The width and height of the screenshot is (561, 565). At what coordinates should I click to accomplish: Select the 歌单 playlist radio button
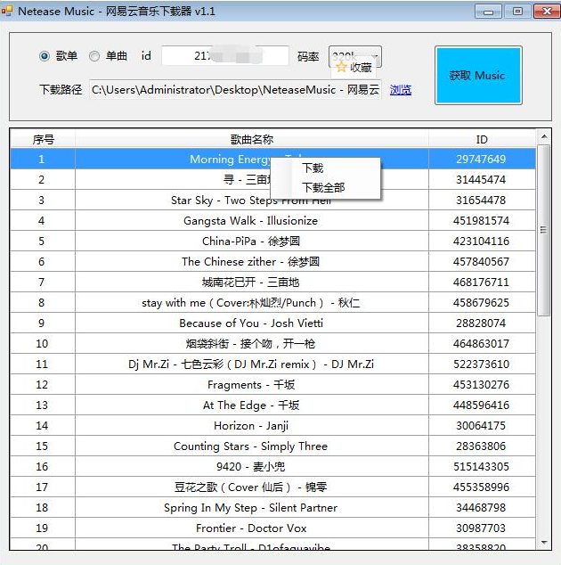click(x=45, y=56)
